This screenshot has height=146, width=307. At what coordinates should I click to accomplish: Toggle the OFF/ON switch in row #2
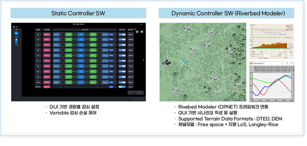click(x=122, y=39)
